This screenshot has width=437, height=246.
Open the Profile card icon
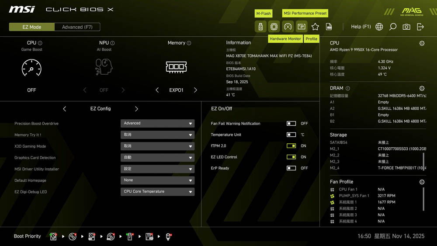302,27
